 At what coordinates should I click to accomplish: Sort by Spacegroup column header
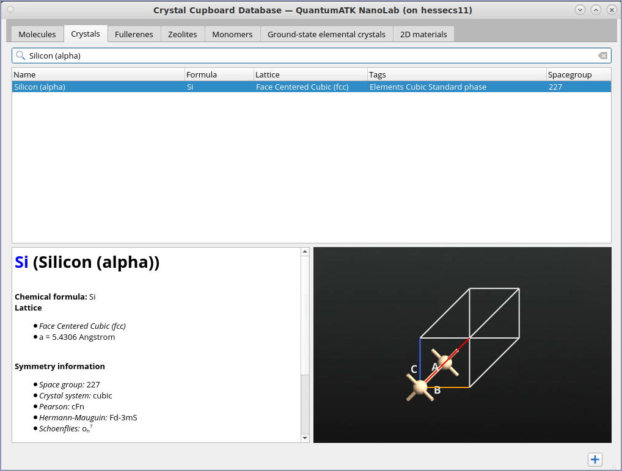tap(578, 74)
